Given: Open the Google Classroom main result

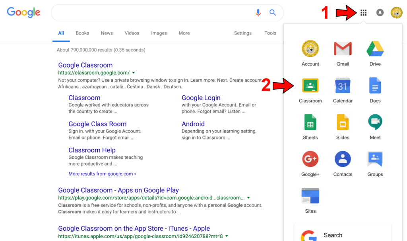Looking at the screenshot, I should click(x=85, y=65).
